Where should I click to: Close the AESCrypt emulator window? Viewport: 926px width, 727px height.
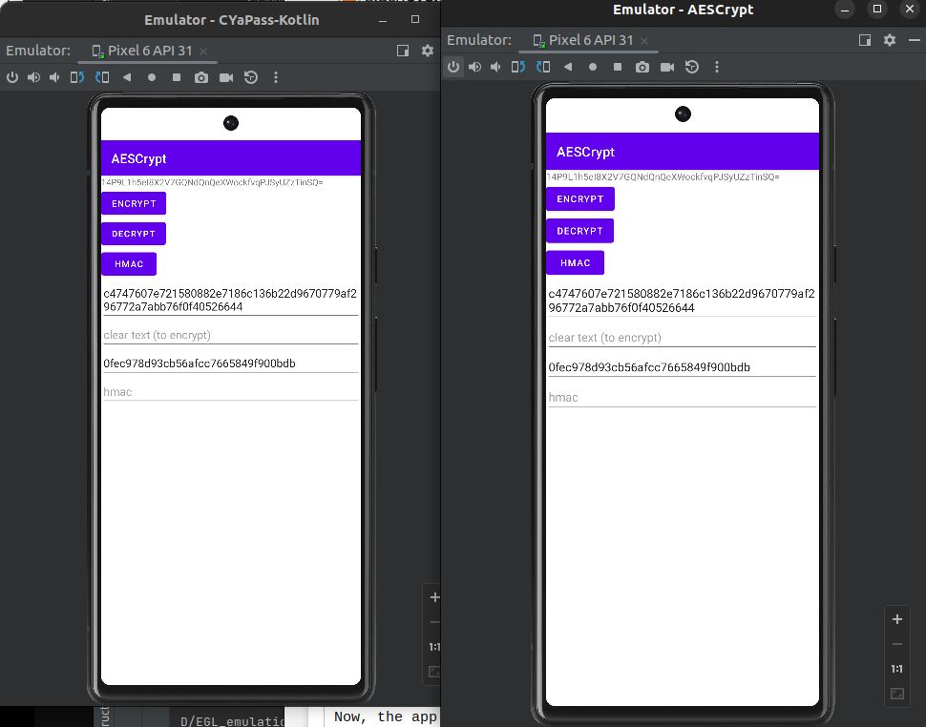point(910,9)
